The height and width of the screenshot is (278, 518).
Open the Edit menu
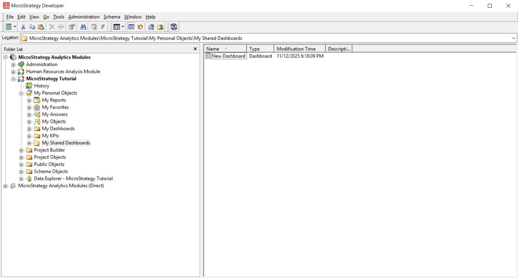(x=21, y=17)
